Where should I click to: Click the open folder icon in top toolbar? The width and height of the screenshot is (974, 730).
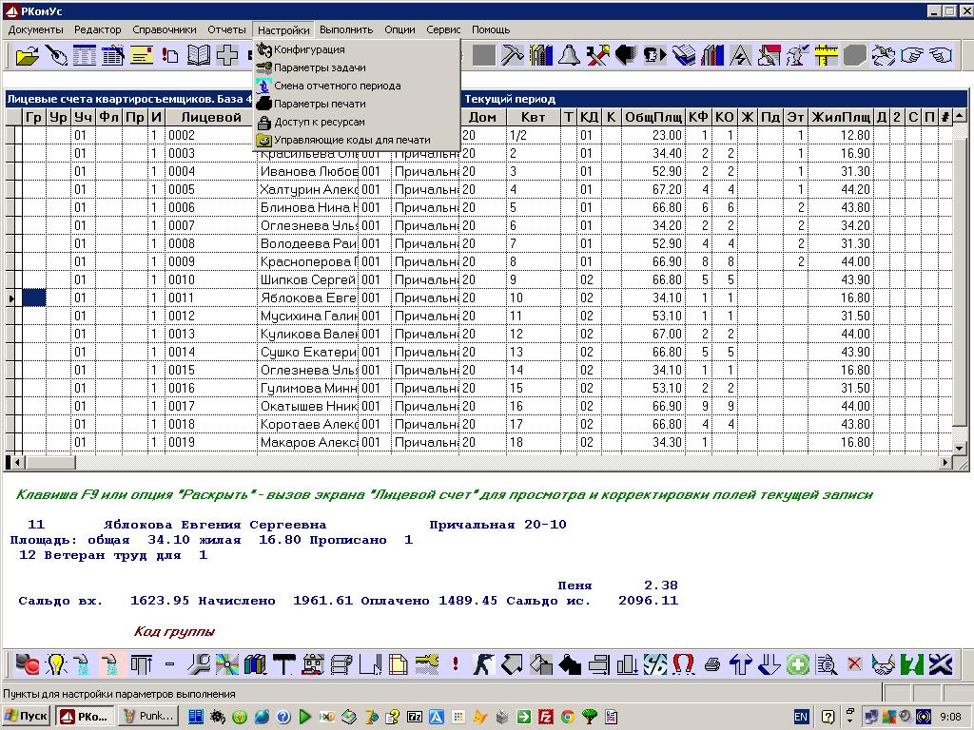tap(29, 56)
